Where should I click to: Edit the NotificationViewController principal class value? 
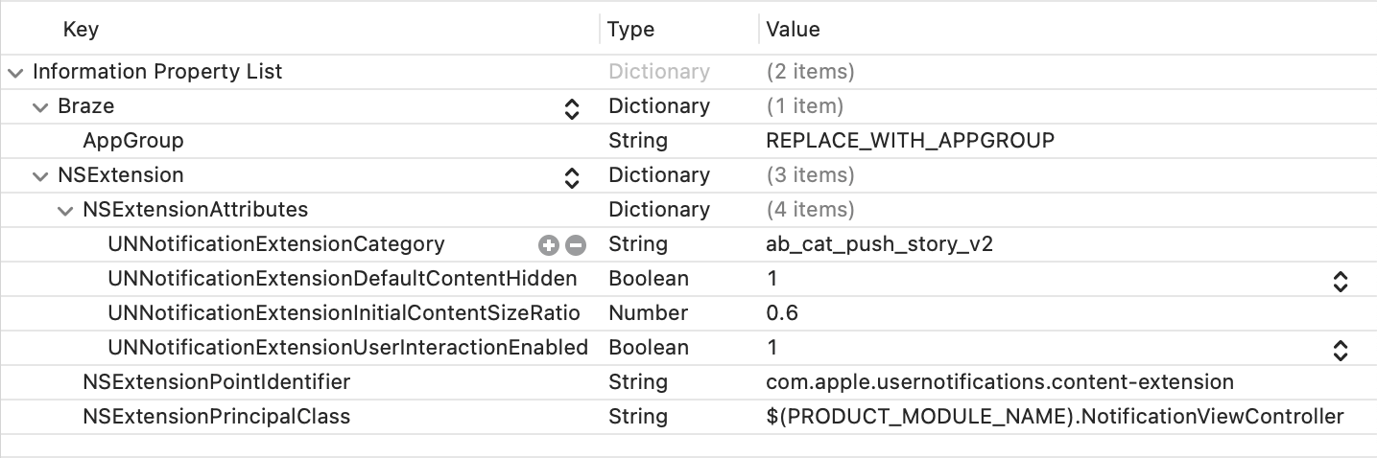pos(1055,417)
